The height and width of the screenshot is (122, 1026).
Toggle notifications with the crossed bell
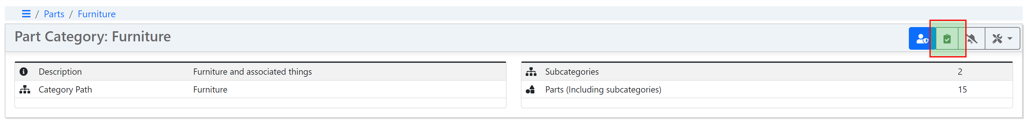click(972, 38)
